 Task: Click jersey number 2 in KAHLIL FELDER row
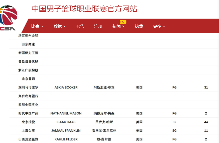pyautogui.click(x=206, y=139)
